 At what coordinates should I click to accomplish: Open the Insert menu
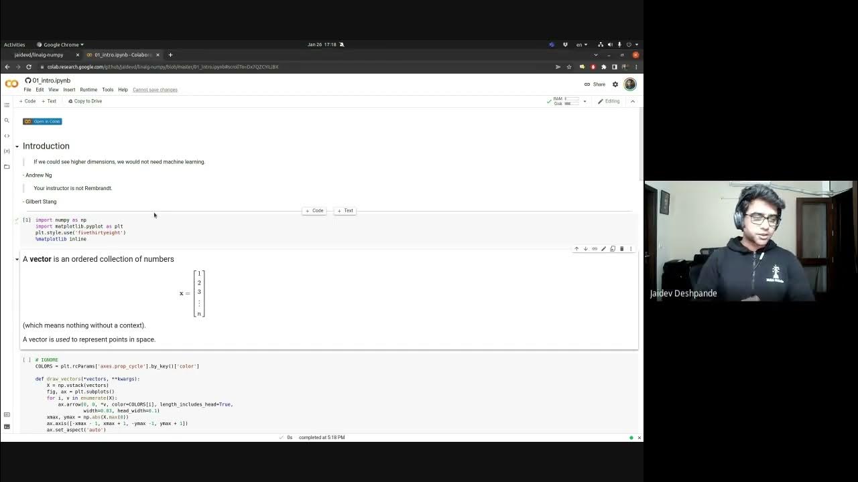(69, 90)
